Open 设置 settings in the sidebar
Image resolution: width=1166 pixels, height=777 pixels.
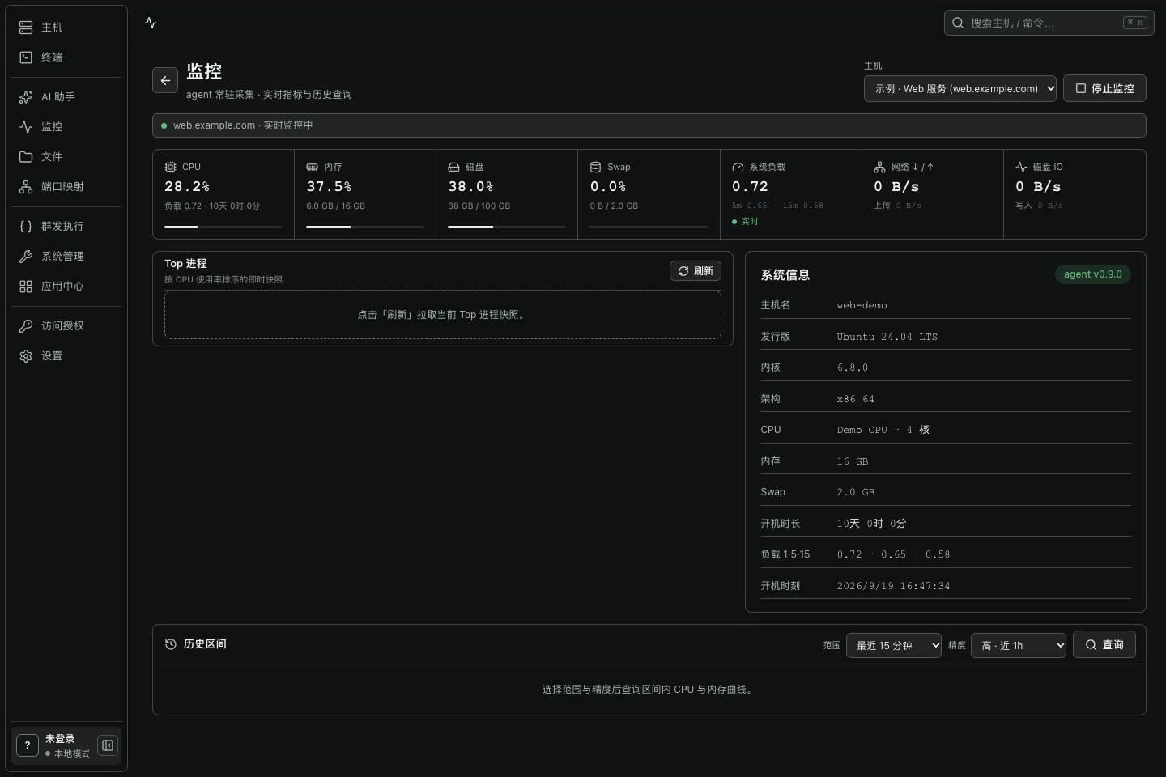(66, 356)
